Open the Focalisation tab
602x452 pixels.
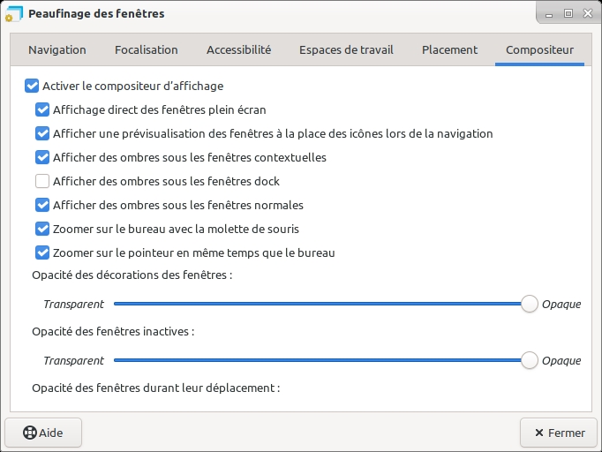(x=147, y=50)
